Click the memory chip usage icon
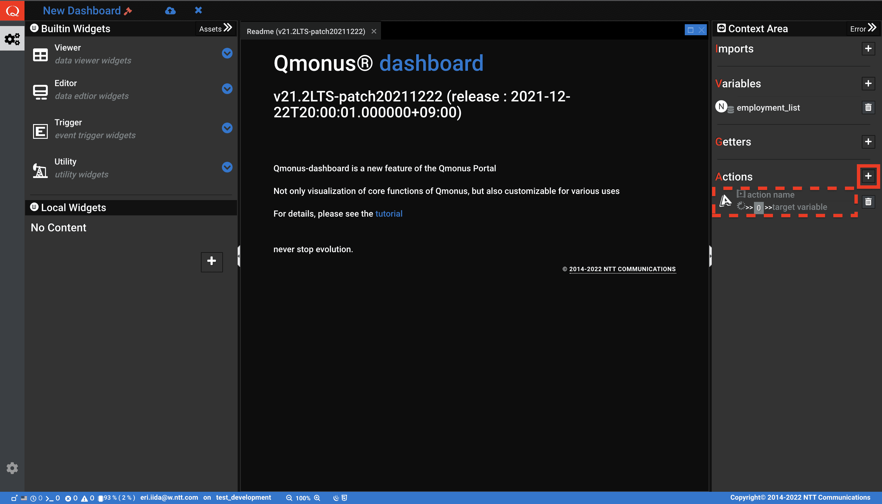The height and width of the screenshot is (504, 882). click(x=100, y=498)
